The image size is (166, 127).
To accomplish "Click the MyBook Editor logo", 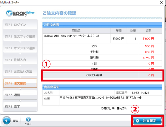I will coord(20,13).
